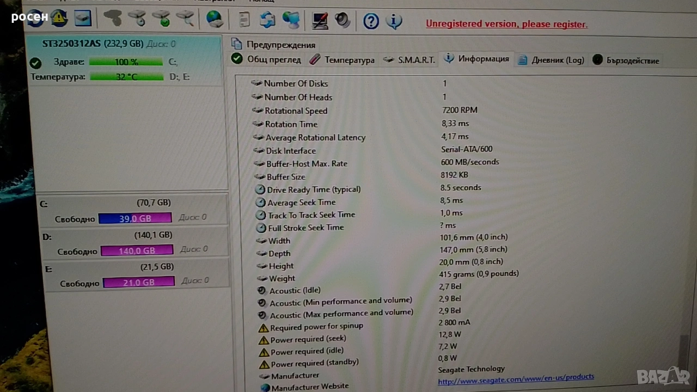Image resolution: width=697 pixels, height=392 pixels.
Task: Open the Температура tab
Action: click(343, 60)
